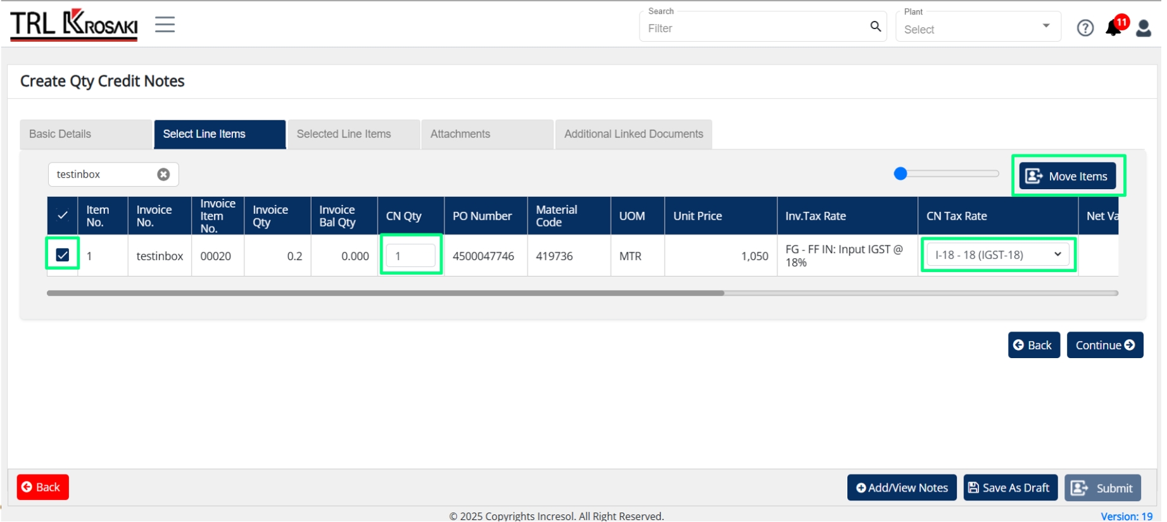Click the search magnifier icon
This screenshot has width=1167, height=522.
[876, 27]
